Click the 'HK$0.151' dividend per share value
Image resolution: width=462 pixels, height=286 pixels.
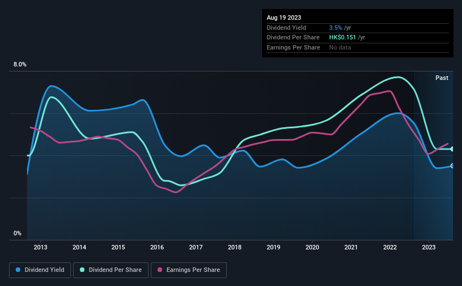click(x=342, y=38)
